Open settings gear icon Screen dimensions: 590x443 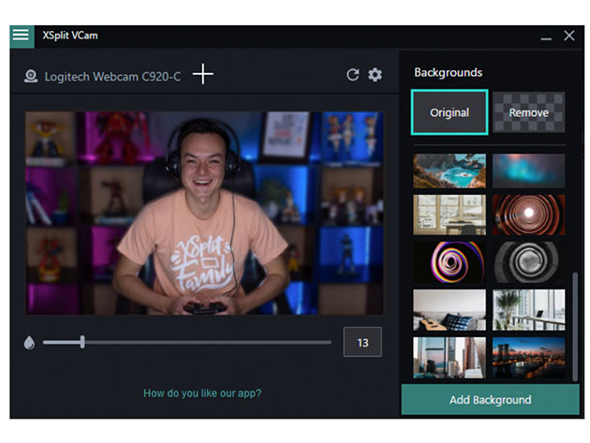tap(375, 75)
